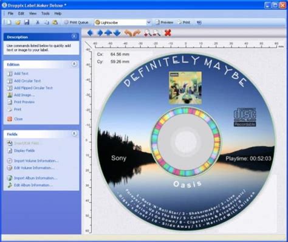Click Add Circular Text link
The image size is (288, 242).
pyautogui.click(x=27, y=81)
